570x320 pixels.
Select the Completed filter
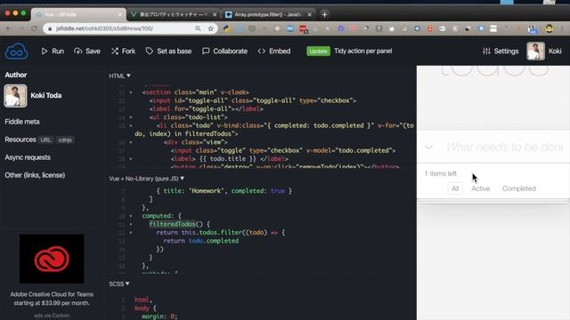click(518, 188)
